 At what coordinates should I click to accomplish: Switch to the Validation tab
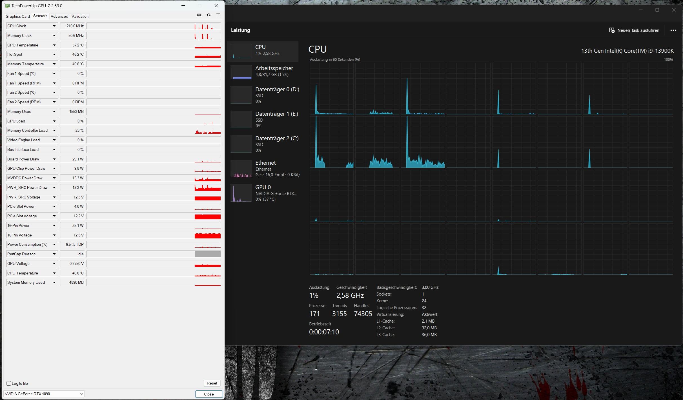tap(80, 16)
